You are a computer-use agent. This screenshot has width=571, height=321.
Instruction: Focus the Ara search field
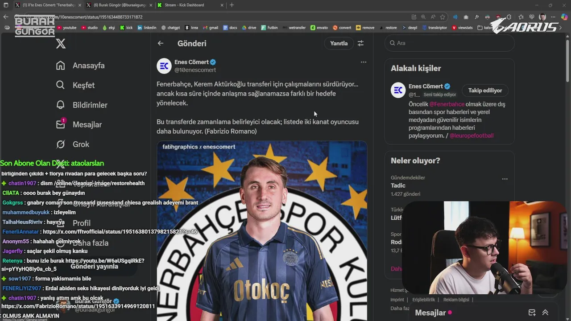tap(450, 43)
